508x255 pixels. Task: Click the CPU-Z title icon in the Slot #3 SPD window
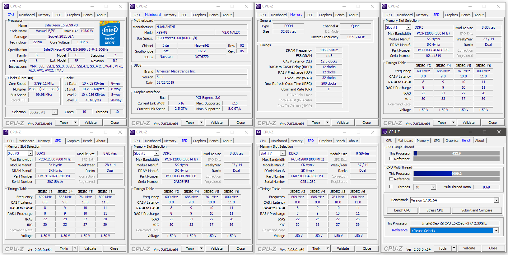point(6,132)
